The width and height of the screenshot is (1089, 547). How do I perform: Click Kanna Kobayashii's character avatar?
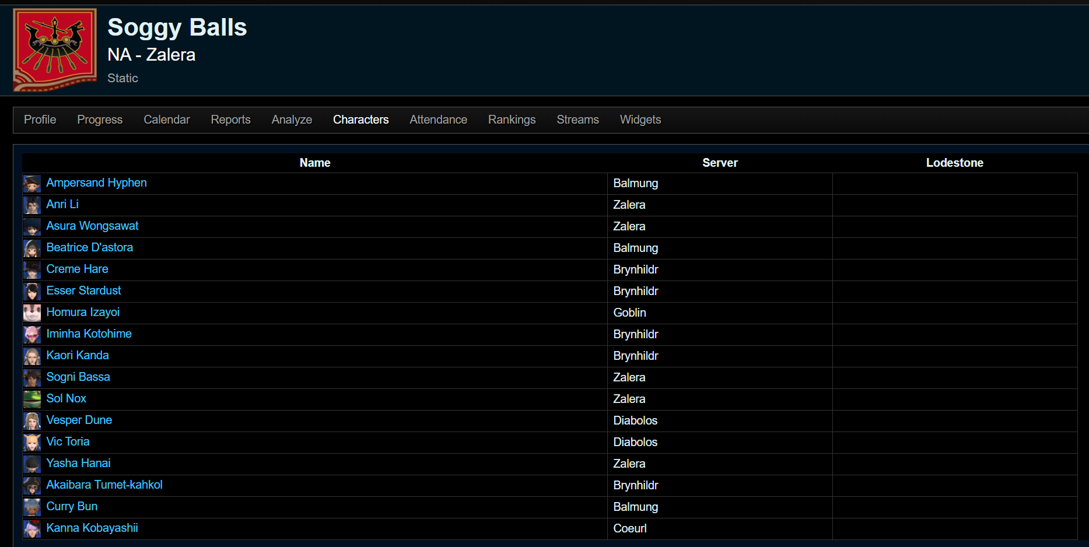click(32, 529)
